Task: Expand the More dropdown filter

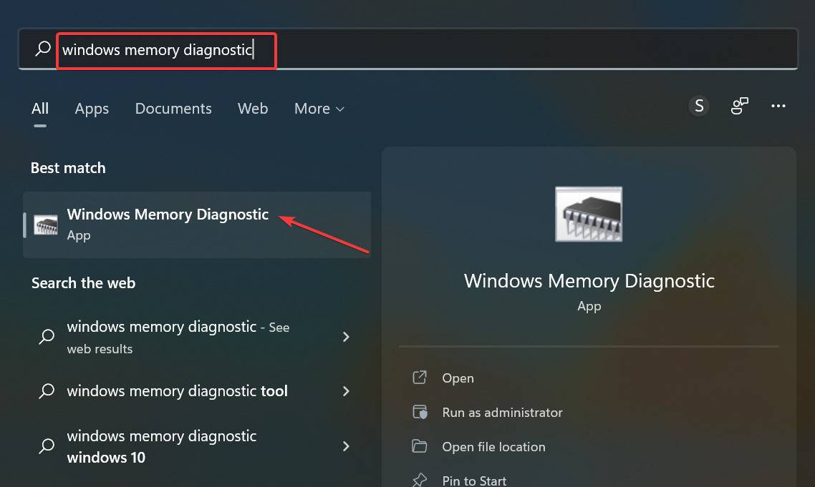Action: pyautogui.click(x=319, y=109)
